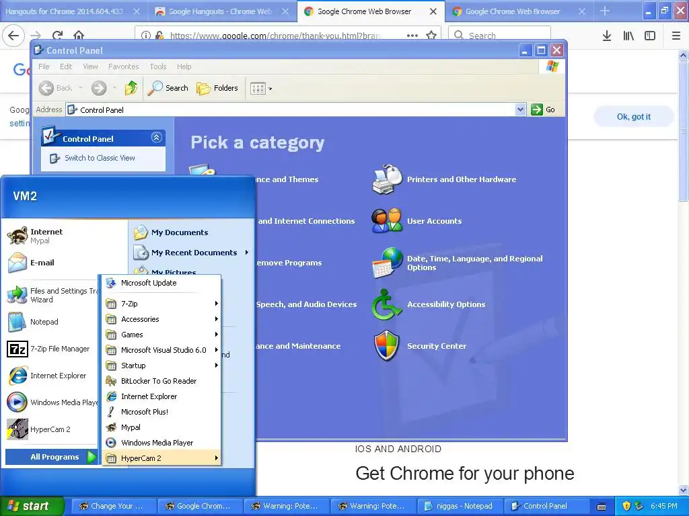Launch 7-Zip File Manager from Start menu
The image size is (689, 516).
click(x=52, y=349)
